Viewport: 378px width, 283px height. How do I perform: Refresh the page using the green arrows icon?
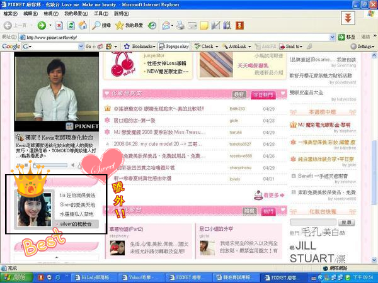[71, 25]
